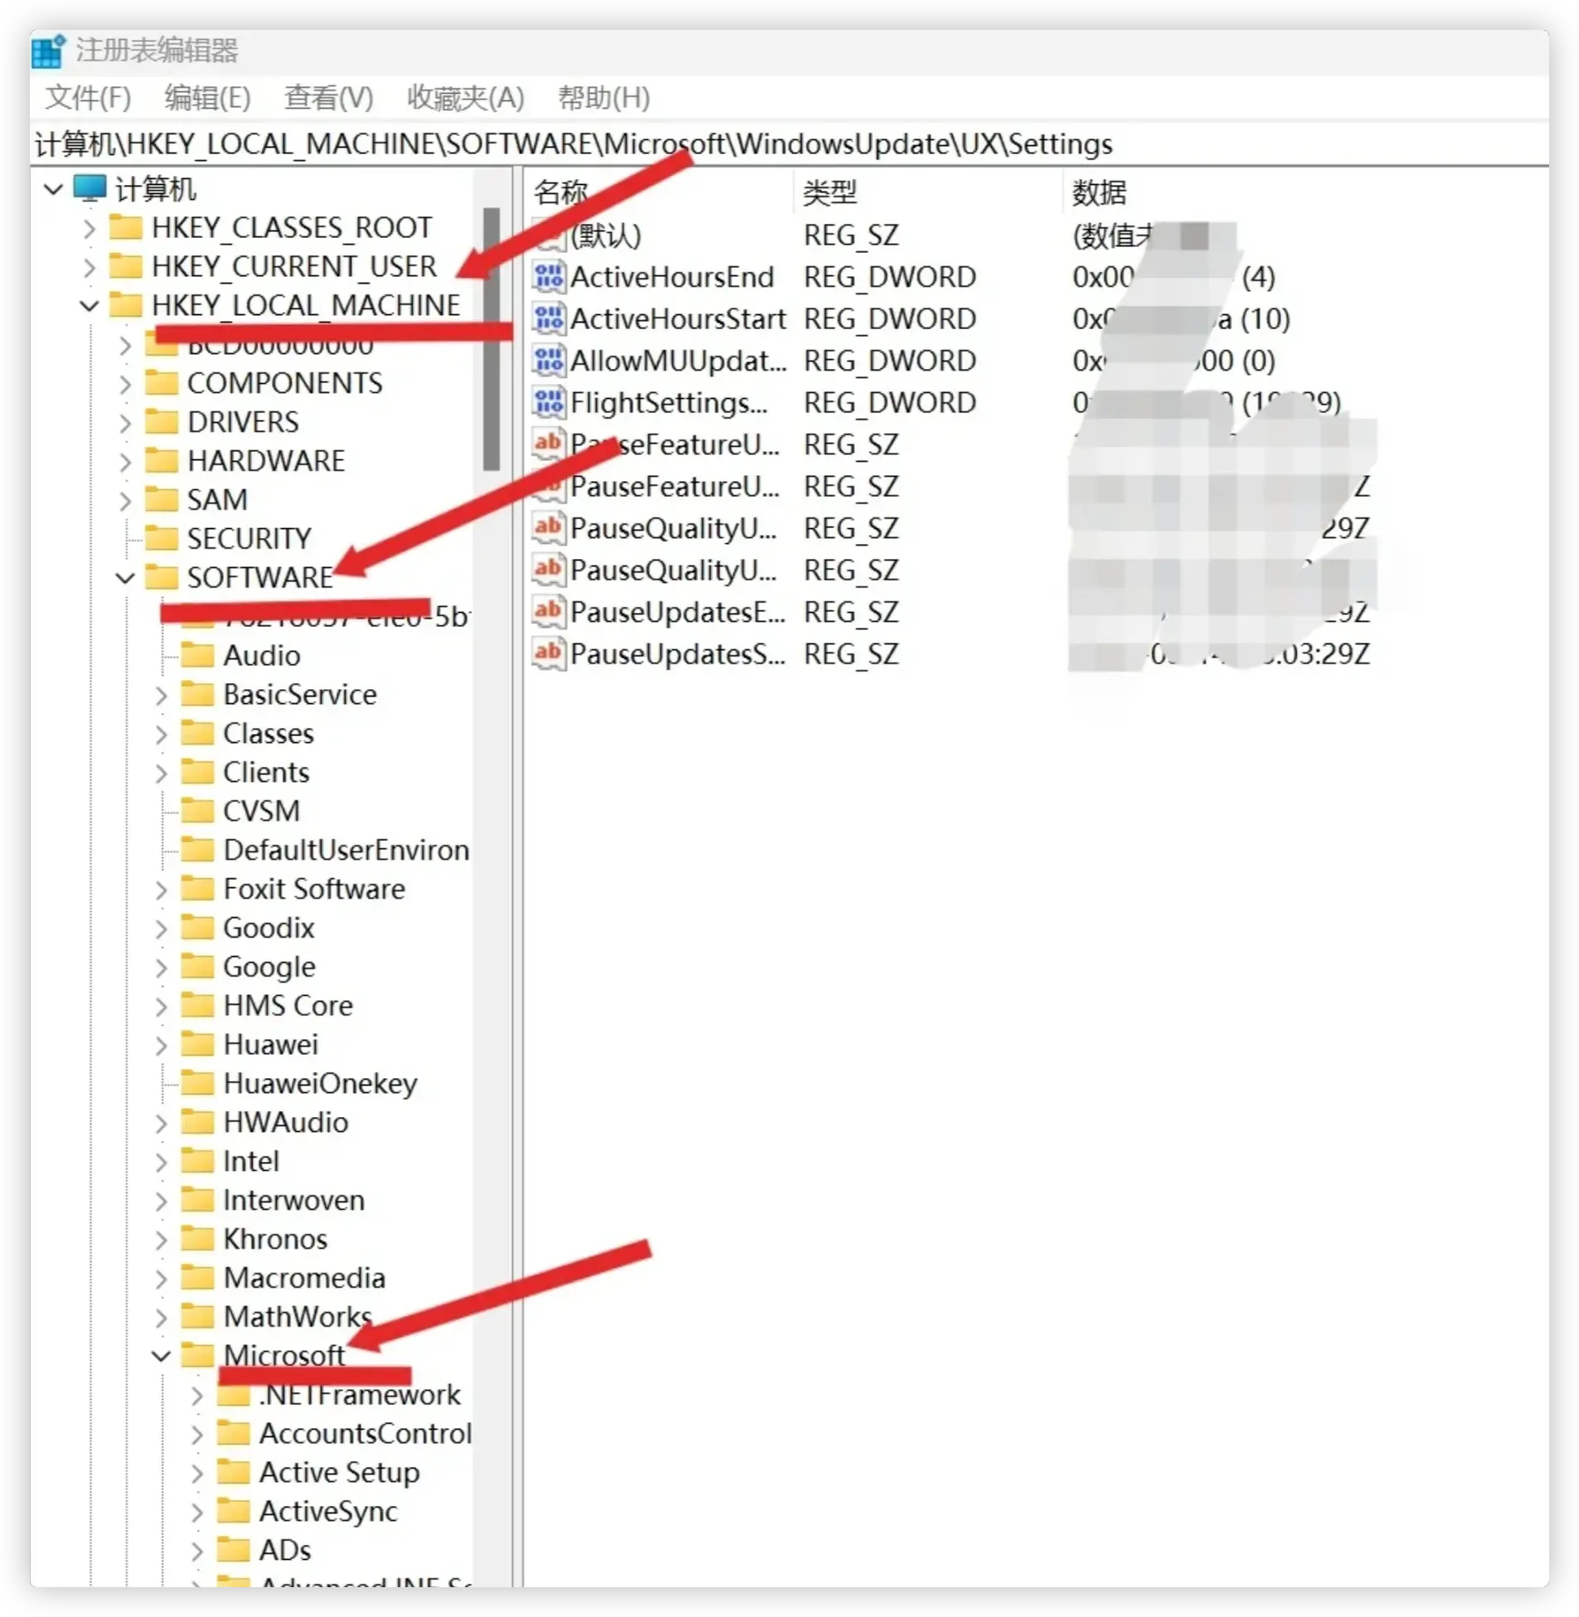1579x1617 pixels.
Task: Expand HKEY_CLASSES_ROOT chevron
Action: tap(90, 227)
